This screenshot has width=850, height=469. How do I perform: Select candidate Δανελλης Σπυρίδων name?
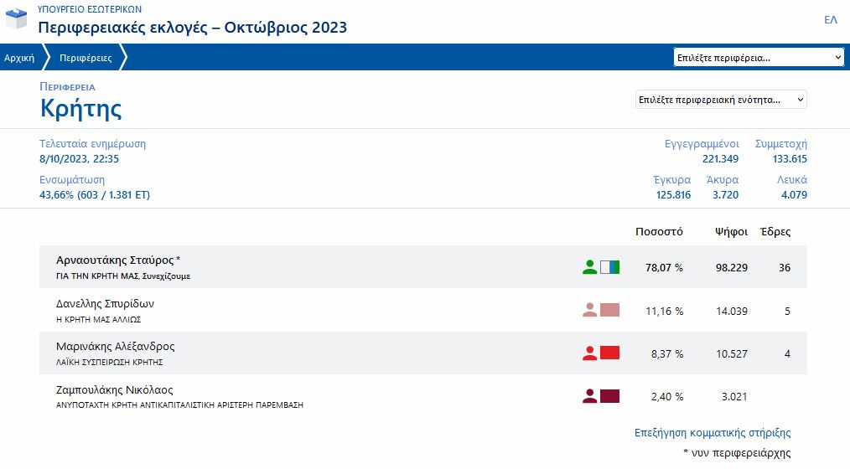coord(105,304)
